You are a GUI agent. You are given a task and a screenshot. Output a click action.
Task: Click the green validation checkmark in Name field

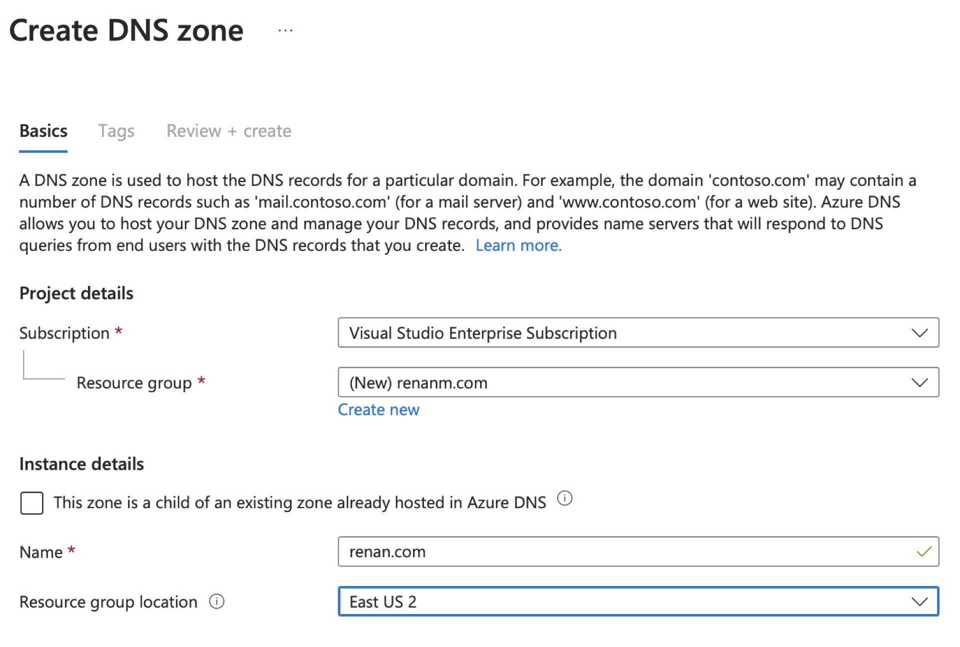click(x=924, y=552)
